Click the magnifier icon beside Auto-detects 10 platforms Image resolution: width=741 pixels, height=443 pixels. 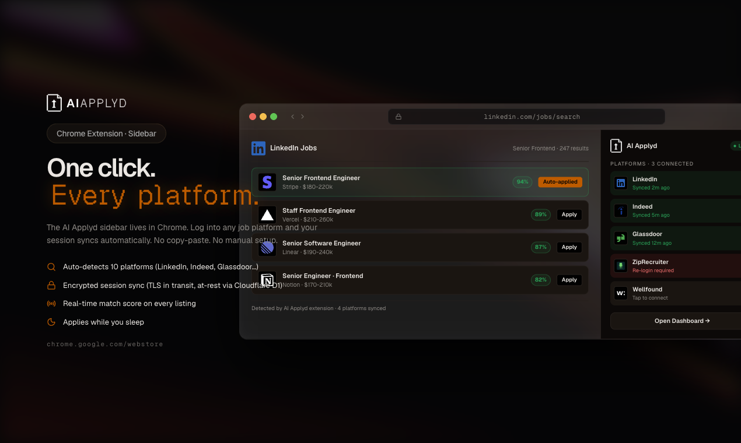pos(51,267)
